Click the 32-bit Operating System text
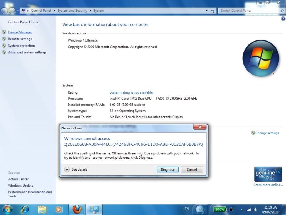Viewport: 286px width, 215px height. [x=128, y=111]
